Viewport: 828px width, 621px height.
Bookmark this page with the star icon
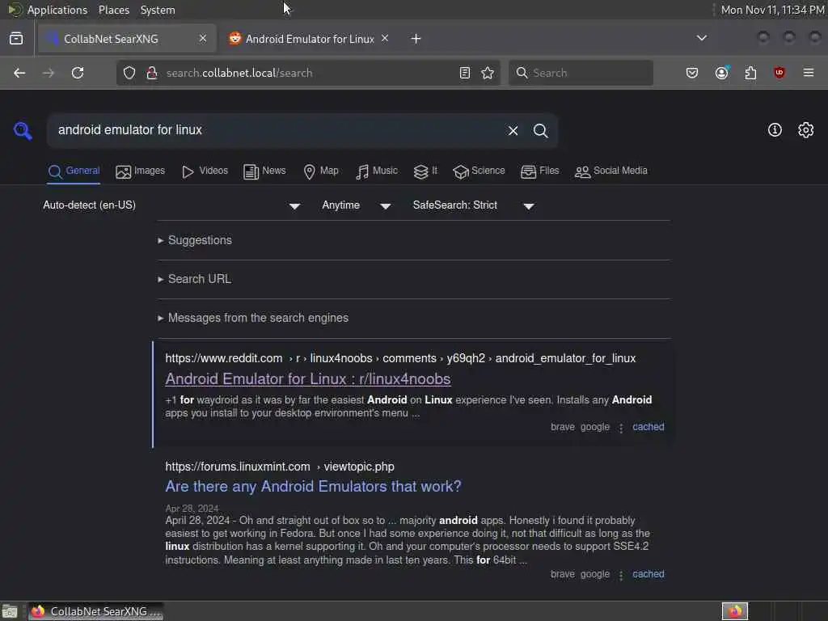(x=488, y=73)
